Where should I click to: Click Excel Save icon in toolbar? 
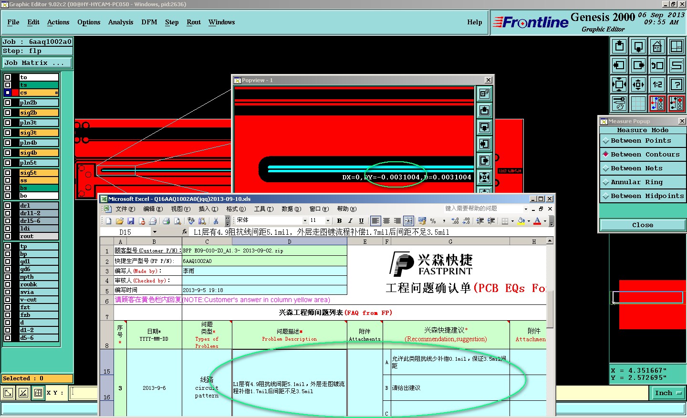[x=130, y=221]
